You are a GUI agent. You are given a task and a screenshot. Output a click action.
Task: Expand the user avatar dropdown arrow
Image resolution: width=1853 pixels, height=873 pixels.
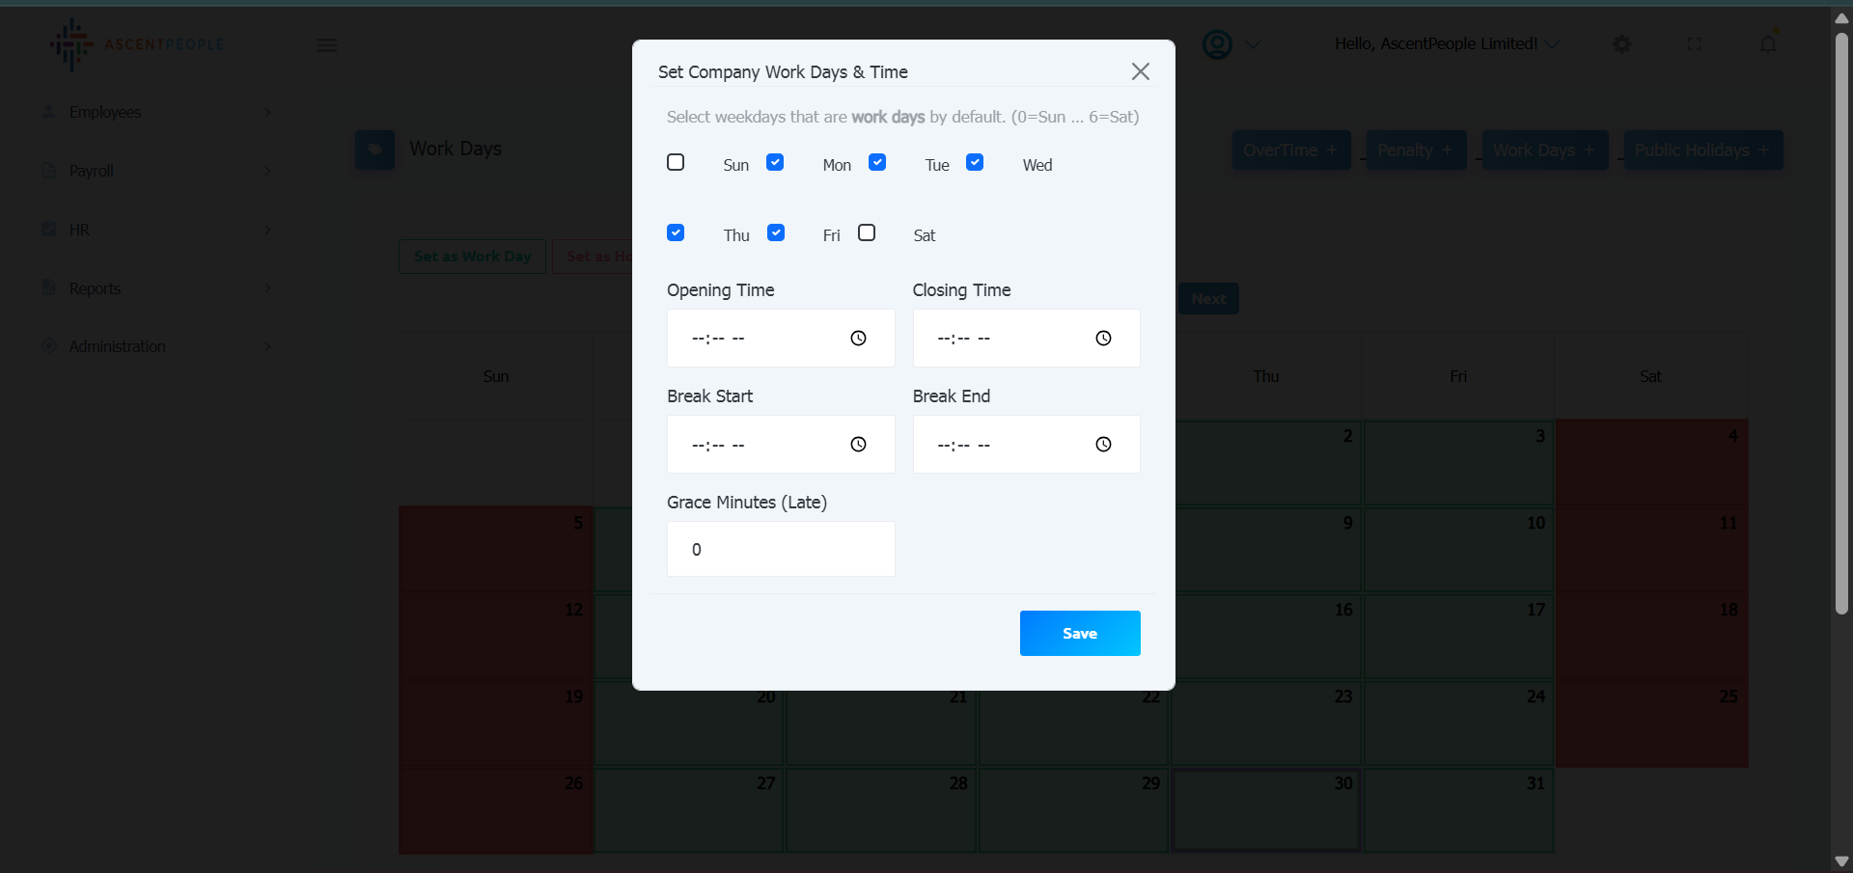[1253, 44]
